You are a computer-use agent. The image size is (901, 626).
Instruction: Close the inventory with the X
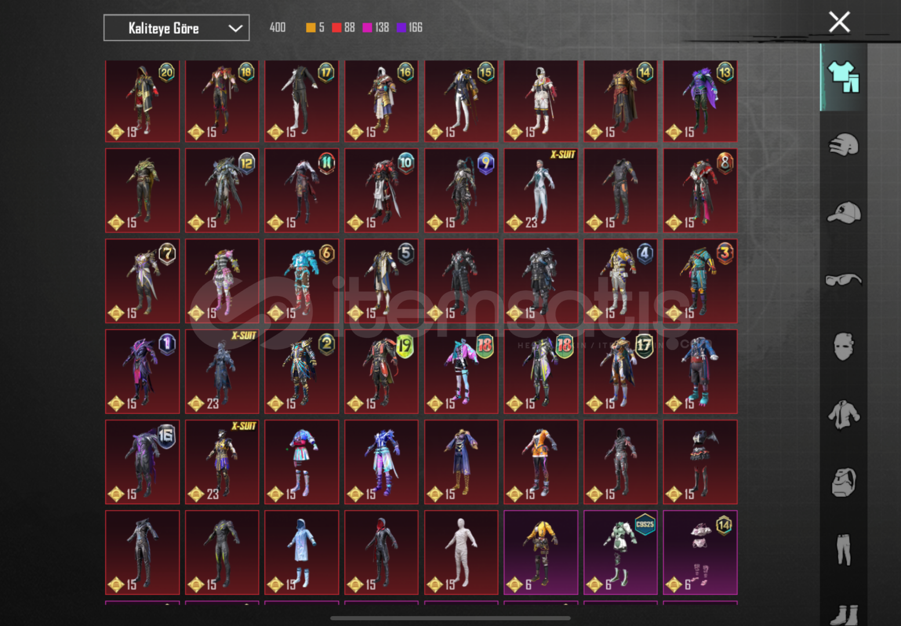839,22
